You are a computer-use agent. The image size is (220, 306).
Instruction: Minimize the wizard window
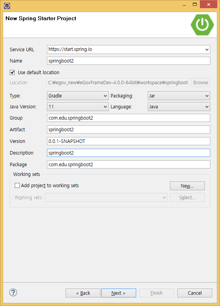(x=184, y=5)
